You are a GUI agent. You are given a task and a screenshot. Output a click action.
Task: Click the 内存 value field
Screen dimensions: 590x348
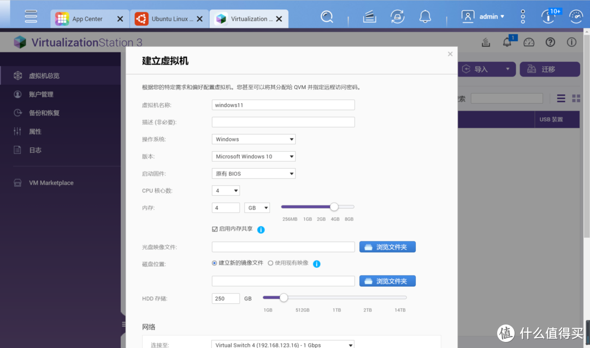coord(226,208)
